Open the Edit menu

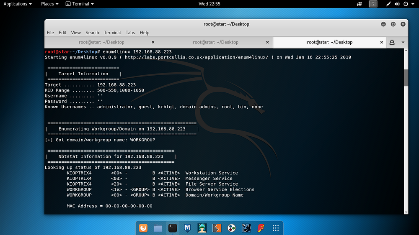pos(62,33)
